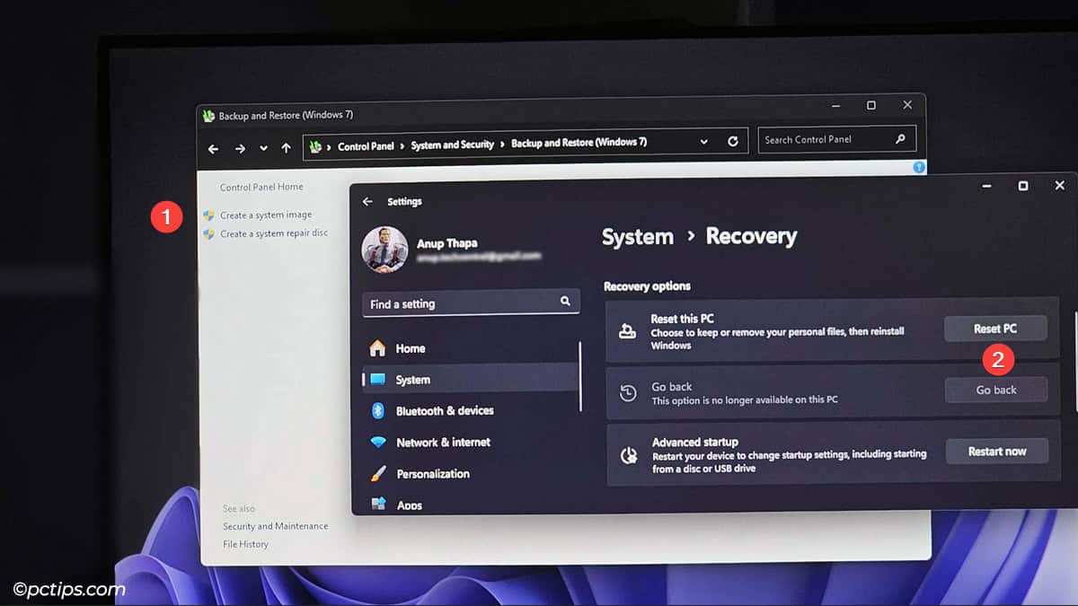This screenshot has width=1078, height=606.
Task: Open File History from the See also section
Action: pos(245,543)
